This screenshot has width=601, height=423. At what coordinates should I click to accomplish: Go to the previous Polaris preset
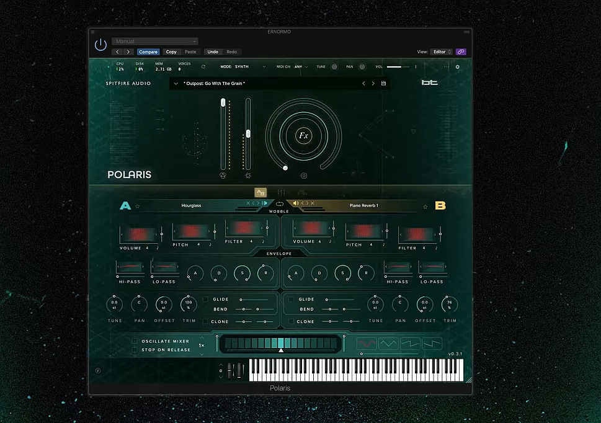pyautogui.click(x=363, y=83)
